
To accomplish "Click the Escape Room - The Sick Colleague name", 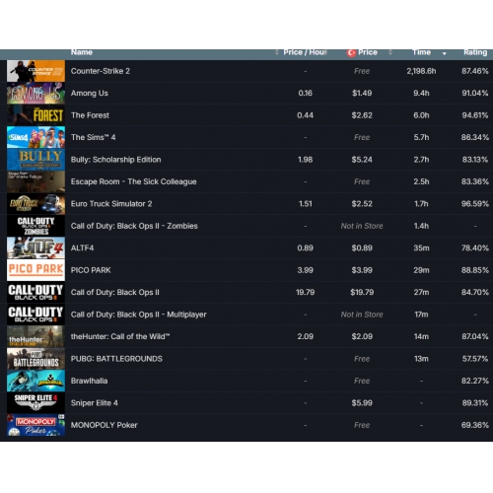I will click(134, 181).
